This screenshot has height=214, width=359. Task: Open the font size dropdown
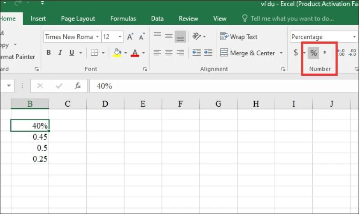click(x=120, y=37)
